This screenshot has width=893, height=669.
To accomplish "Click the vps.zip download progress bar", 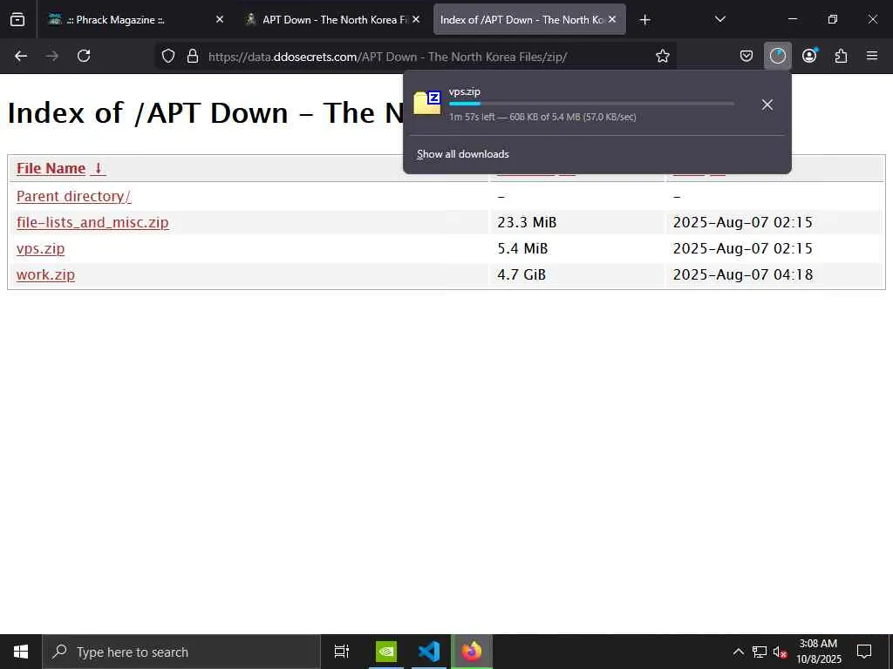I will [x=591, y=104].
